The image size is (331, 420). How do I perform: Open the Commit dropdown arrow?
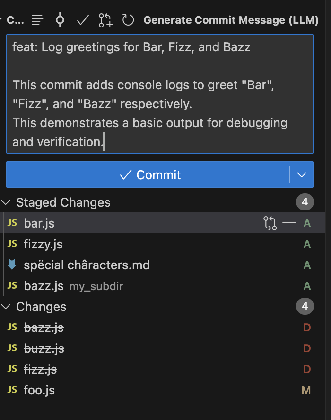[x=302, y=174]
